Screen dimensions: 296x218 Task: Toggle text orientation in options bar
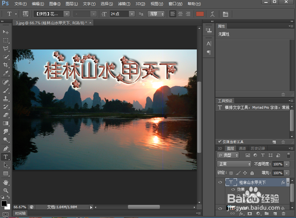click(x=25, y=14)
